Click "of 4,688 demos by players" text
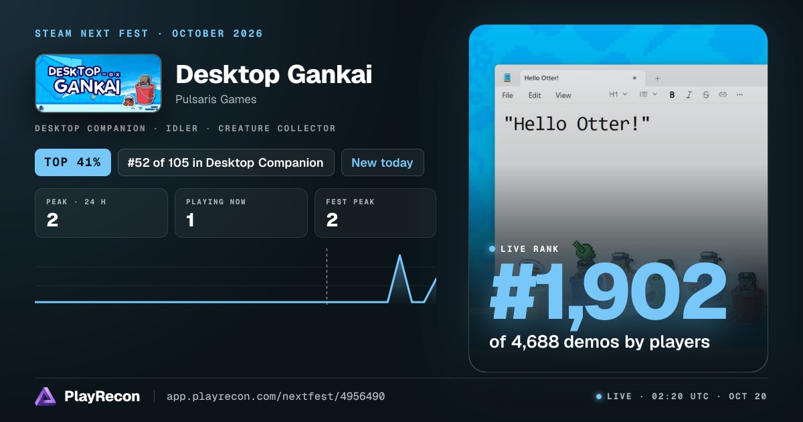This screenshot has width=803, height=422. point(600,342)
